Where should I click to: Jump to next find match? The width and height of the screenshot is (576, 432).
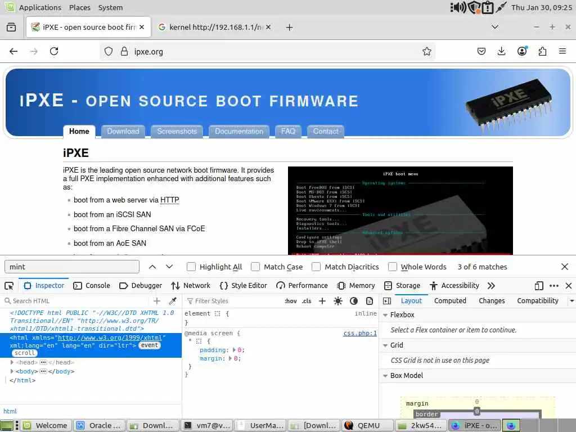point(169,267)
